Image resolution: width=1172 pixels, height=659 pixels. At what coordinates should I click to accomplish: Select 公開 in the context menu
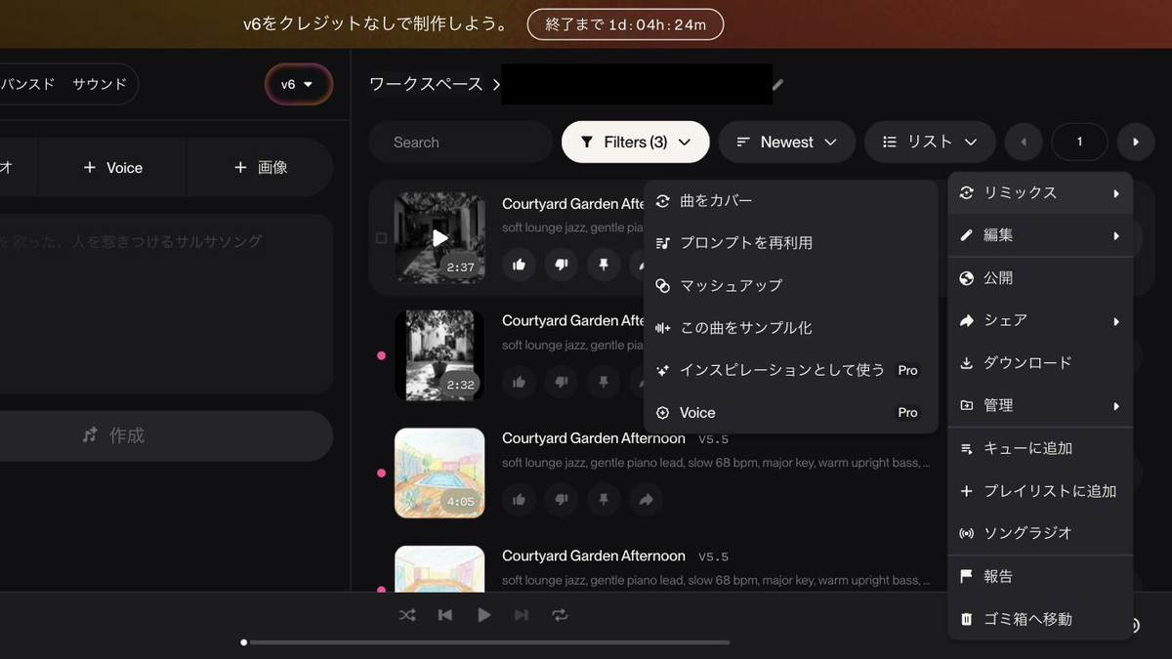1040,278
